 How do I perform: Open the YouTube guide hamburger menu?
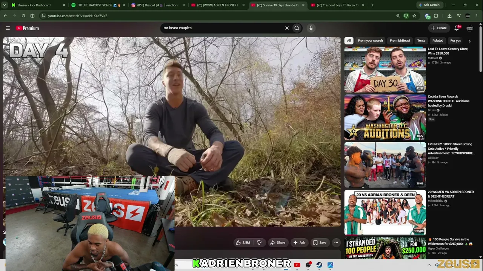(8, 28)
